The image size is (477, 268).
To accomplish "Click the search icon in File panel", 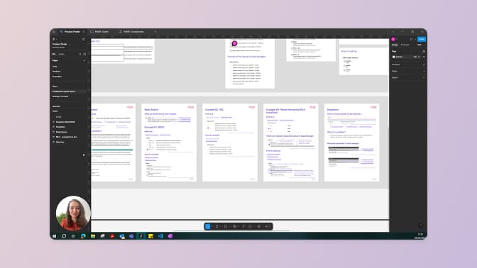I will point(80,54).
